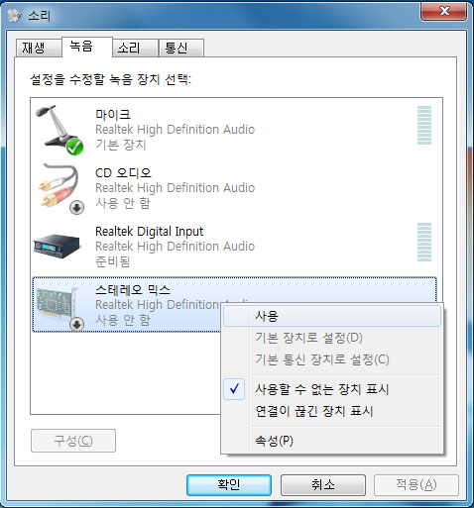474x508 pixels.
Task: Close the 소리 dialog window
Action: pos(444,11)
